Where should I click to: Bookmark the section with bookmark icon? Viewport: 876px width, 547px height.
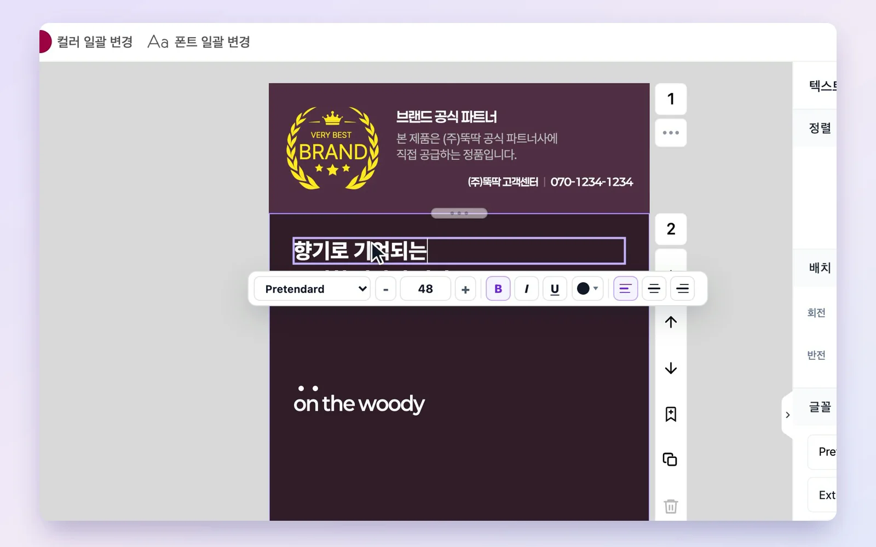point(671,414)
